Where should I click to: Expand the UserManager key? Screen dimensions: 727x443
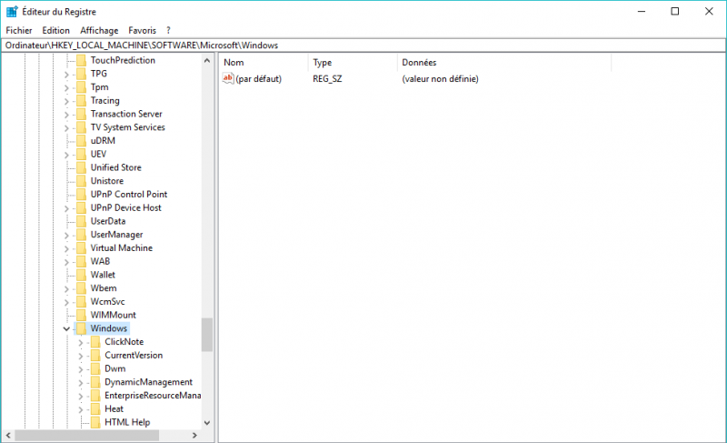[66, 236]
